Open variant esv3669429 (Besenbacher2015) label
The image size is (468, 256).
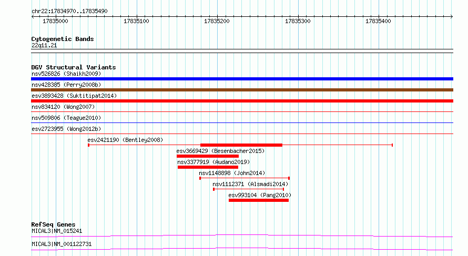pyautogui.click(x=220, y=151)
